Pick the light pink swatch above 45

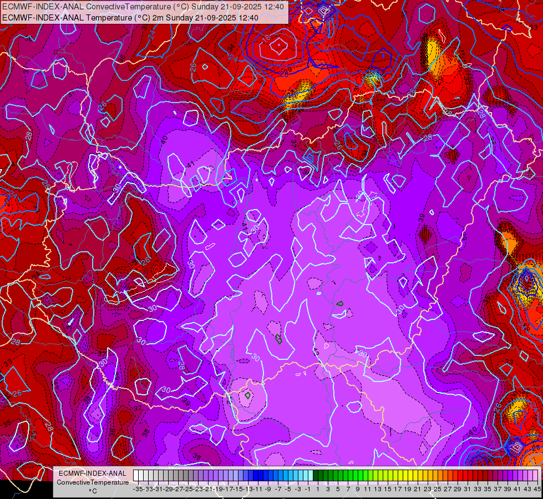tap(535, 475)
